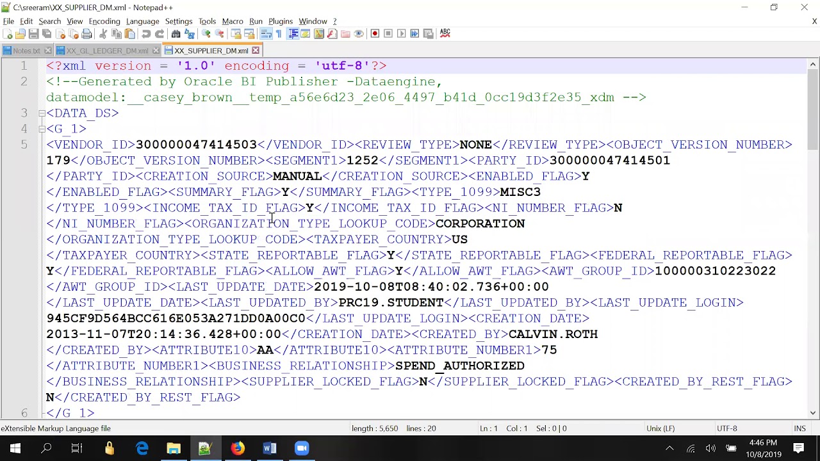Click the Cut scissors icon
The image size is (820, 461).
pyautogui.click(x=103, y=33)
